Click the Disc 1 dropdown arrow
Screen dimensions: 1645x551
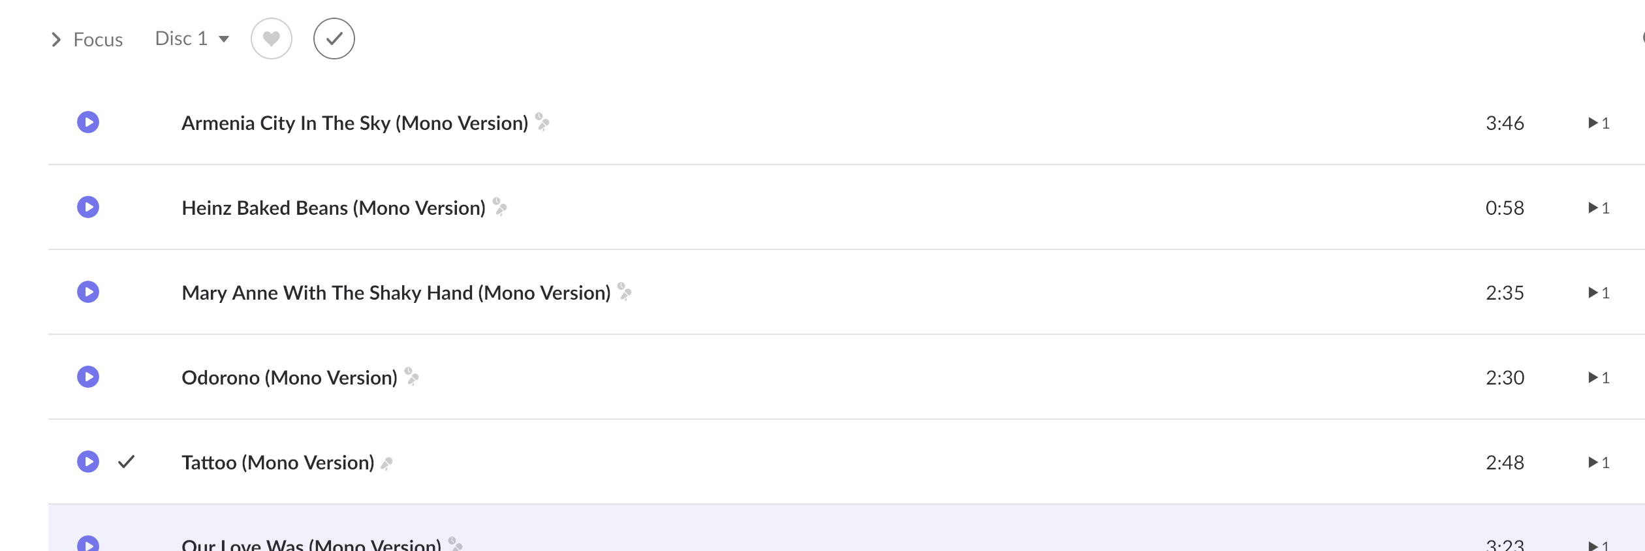pyautogui.click(x=224, y=39)
